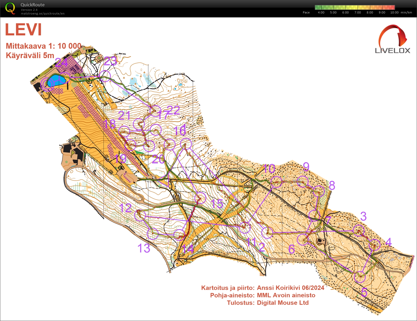417x321 pixels.
Task: Click the Pohja-aineisto: MML Avoin aineisto line
Action: [262, 295]
